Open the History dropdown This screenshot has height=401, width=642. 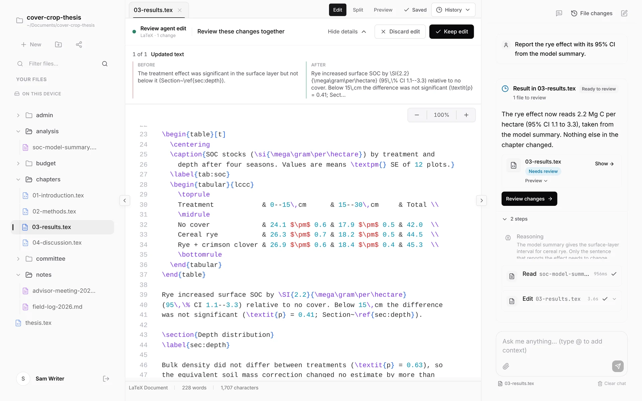click(453, 10)
